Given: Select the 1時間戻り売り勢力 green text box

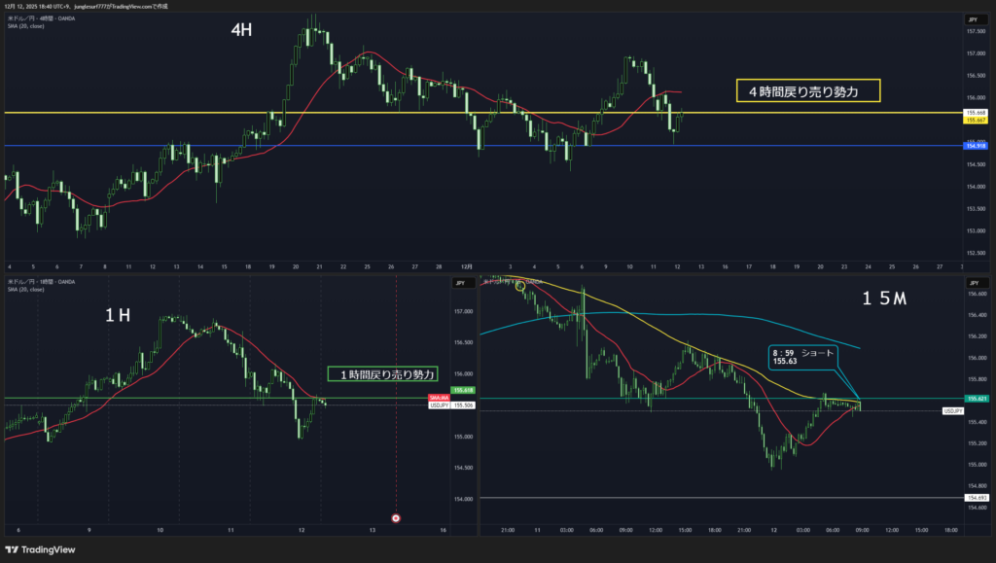Looking at the screenshot, I should 382,373.
